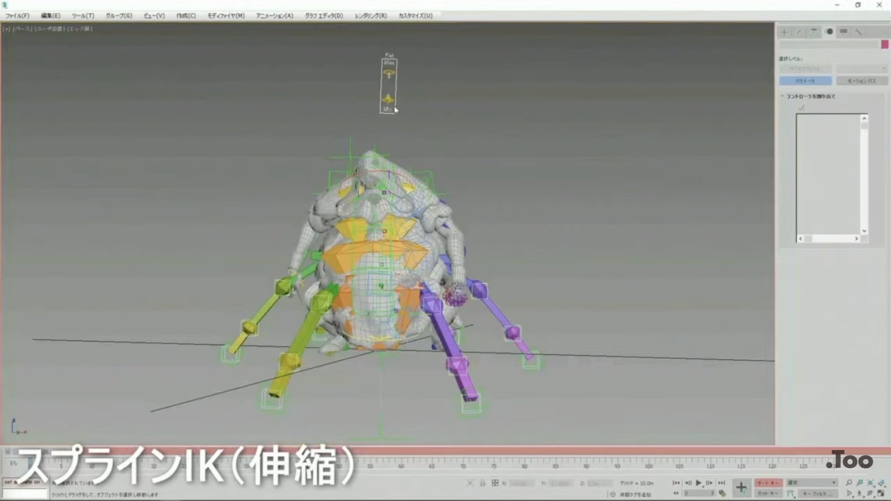This screenshot has width=891, height=501.
Task: Click the モーション パス button
Action: click(x=861, y=81)
